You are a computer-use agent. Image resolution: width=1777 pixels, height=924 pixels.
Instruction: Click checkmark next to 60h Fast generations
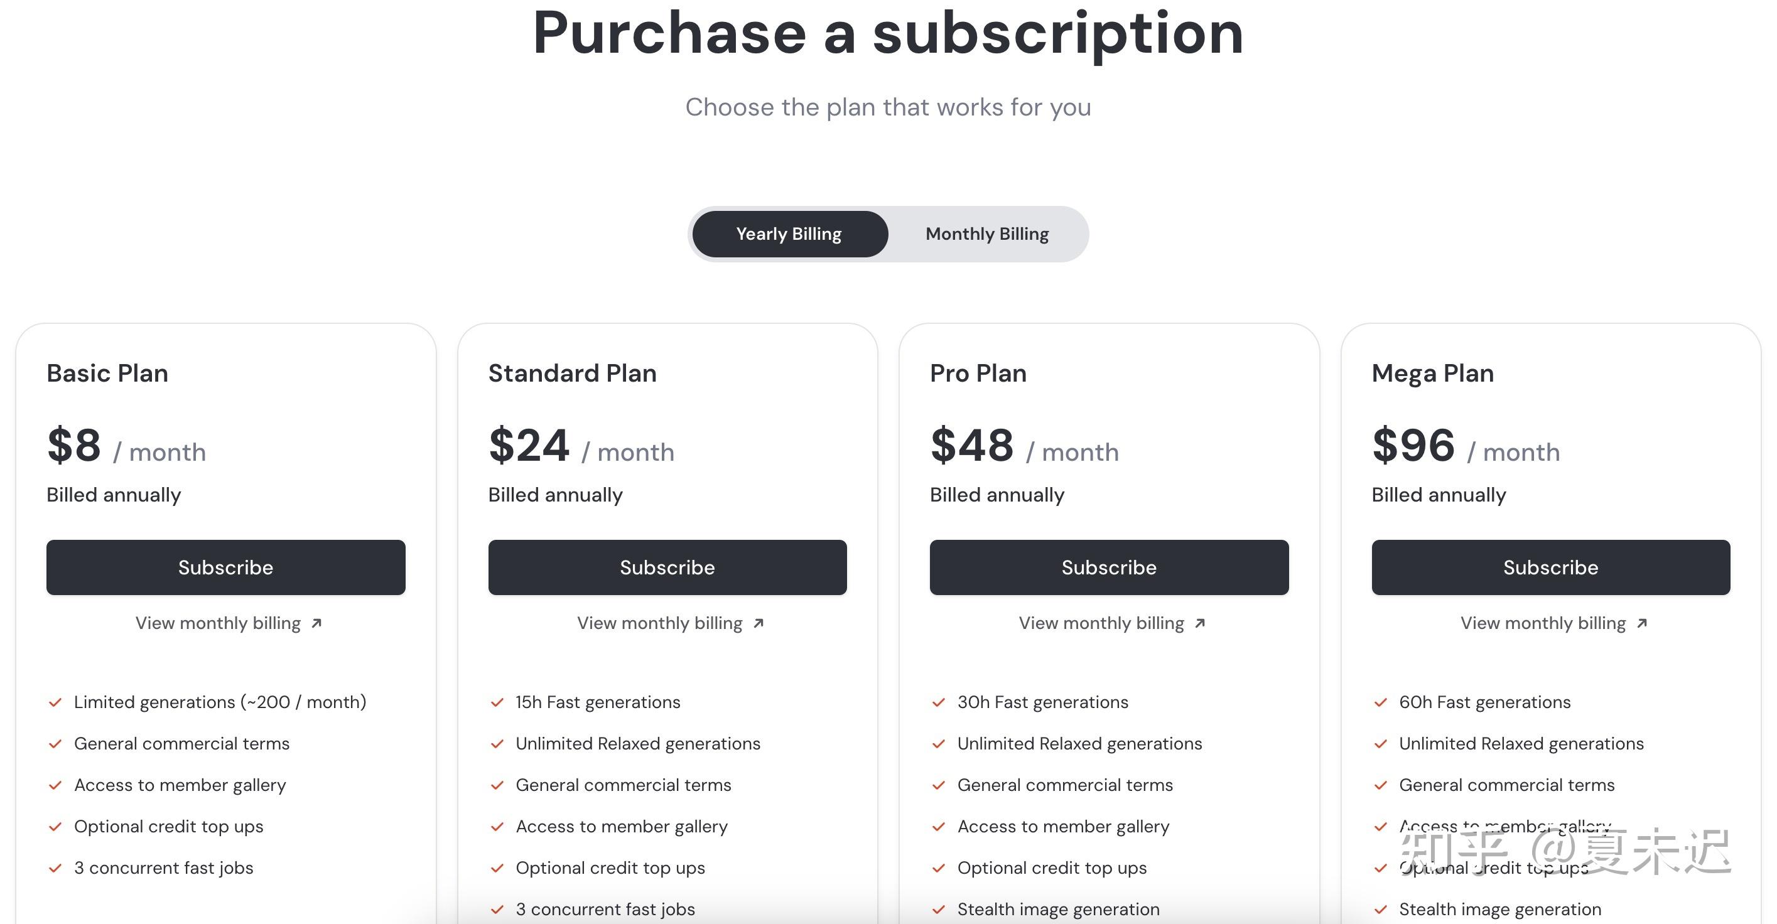(x=1380, y=702)
